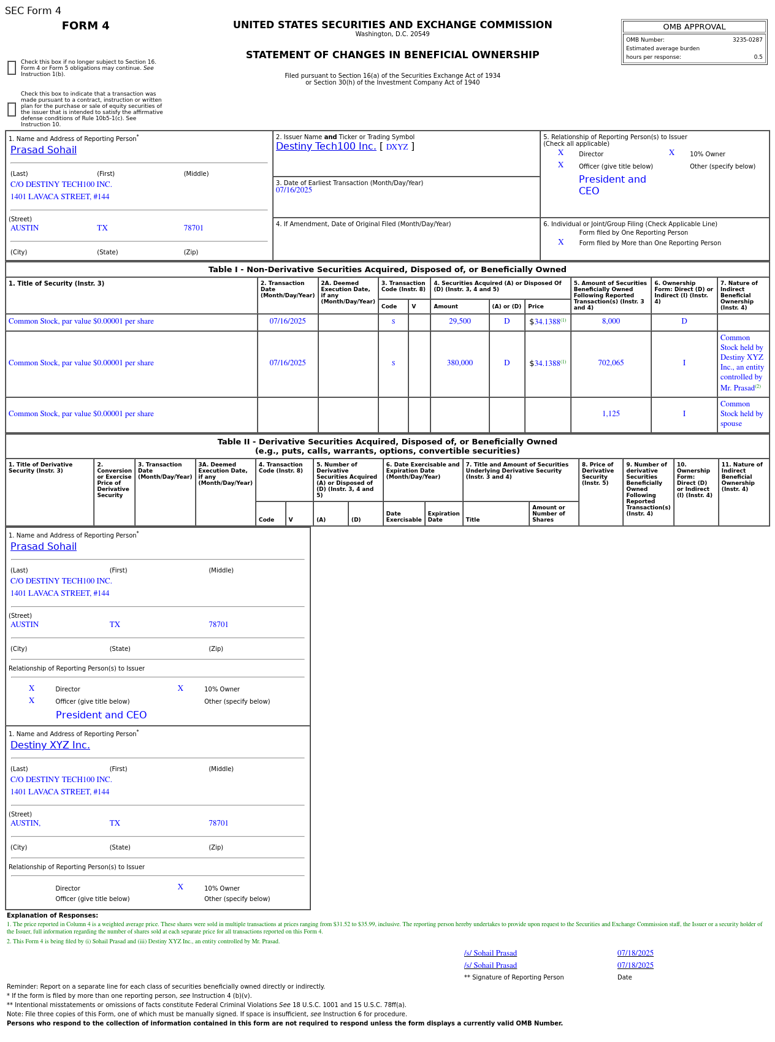
Task: Click explanation footnote 2 about Form 4 filers
Action: pos(143,941)
